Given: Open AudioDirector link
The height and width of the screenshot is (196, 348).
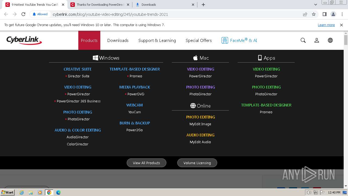Looking at the screenshot, I should 78,137.
